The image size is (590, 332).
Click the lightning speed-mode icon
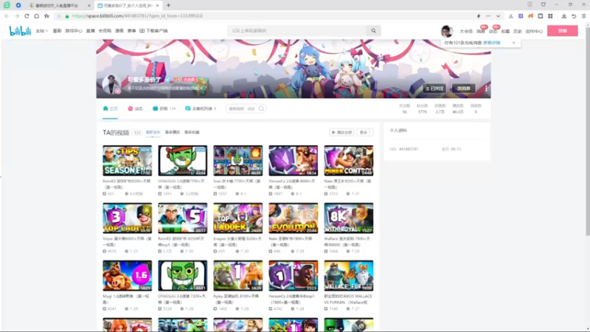(478, 16)
